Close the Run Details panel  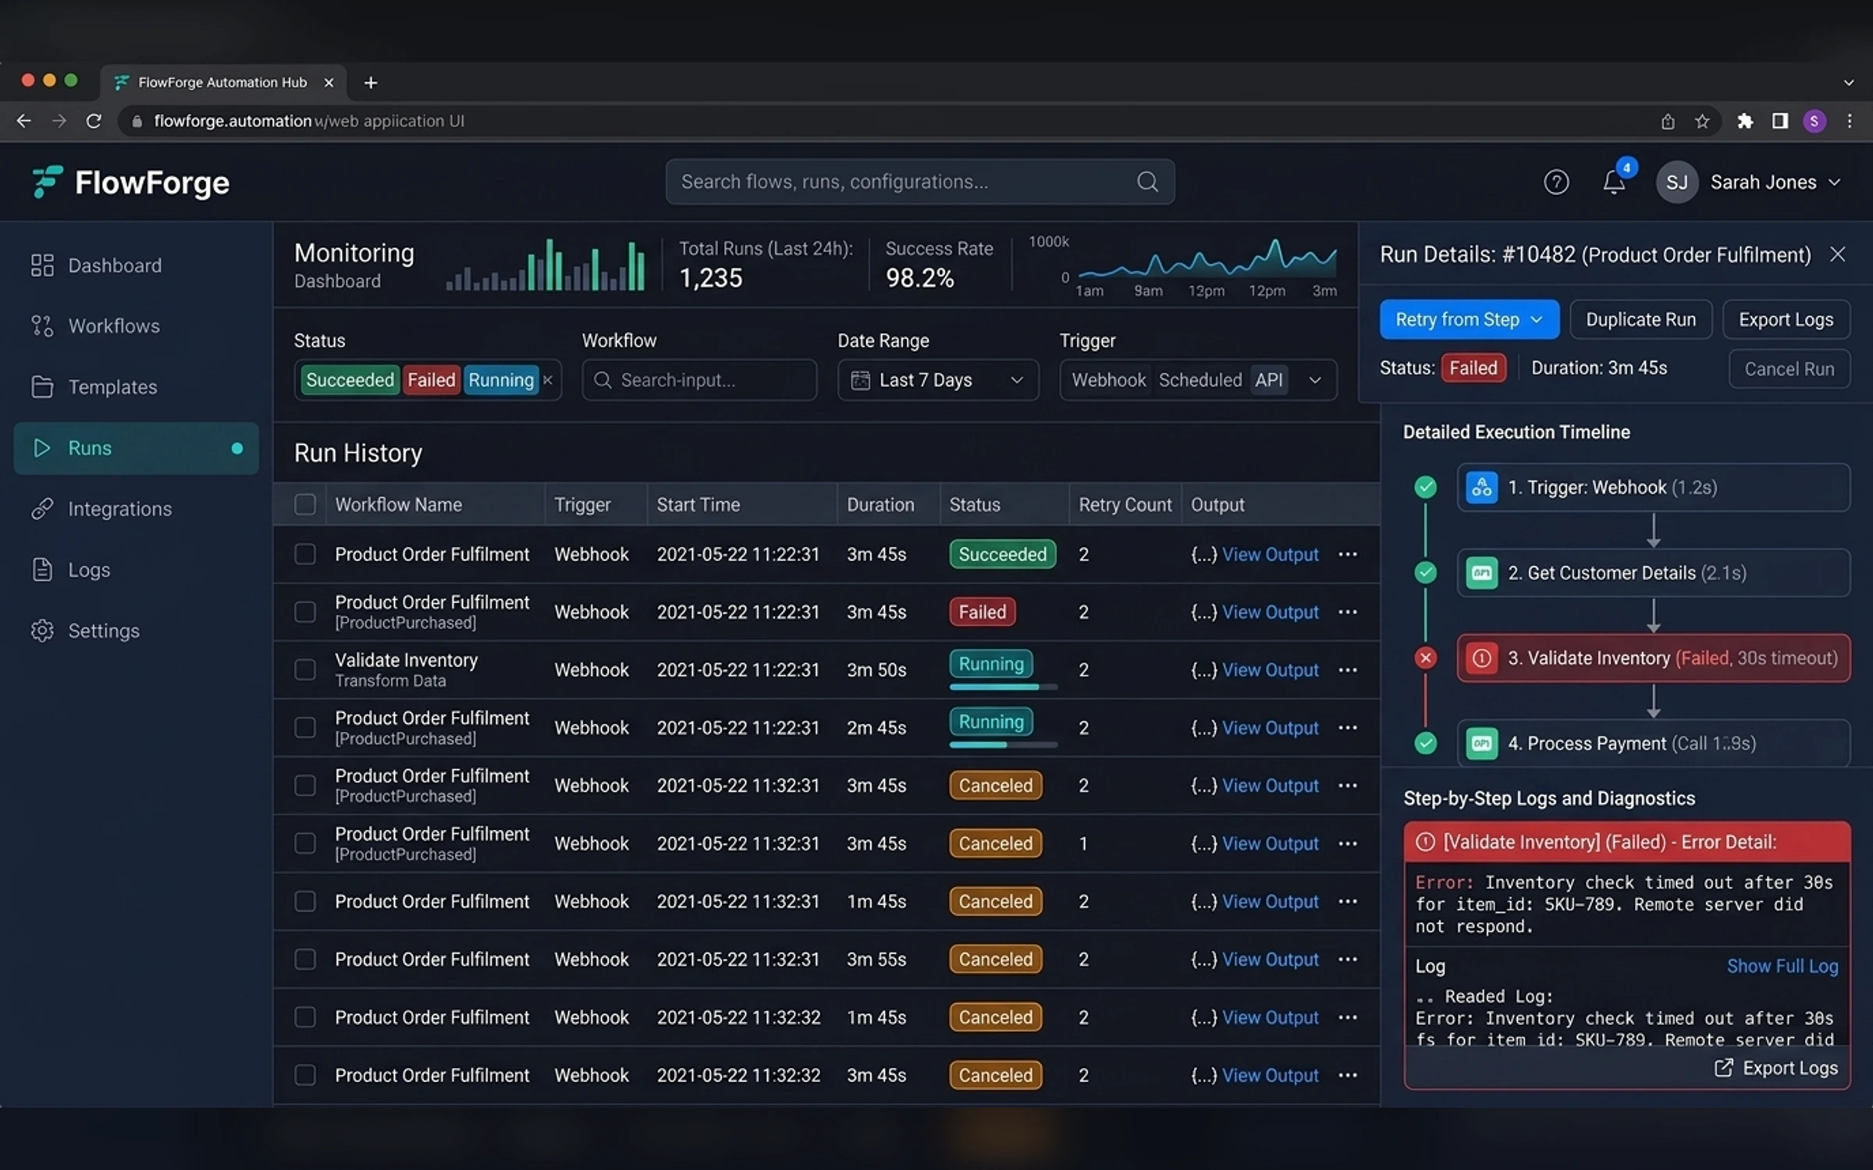(x=1837, y=254)
